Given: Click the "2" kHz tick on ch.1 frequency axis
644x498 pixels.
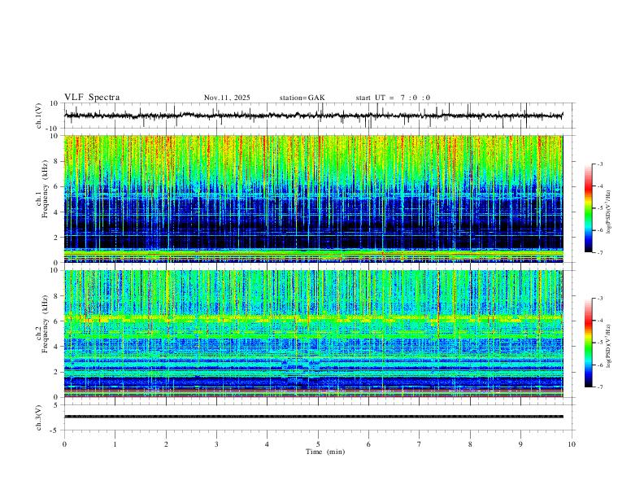Looking at the screenshot, I should point(56,238).
